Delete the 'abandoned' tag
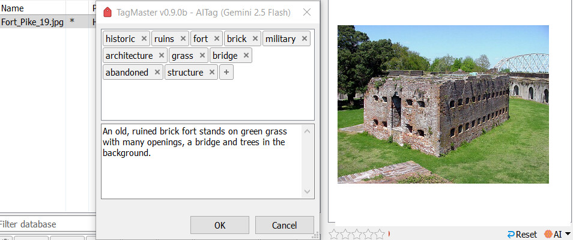 point(157,73)
